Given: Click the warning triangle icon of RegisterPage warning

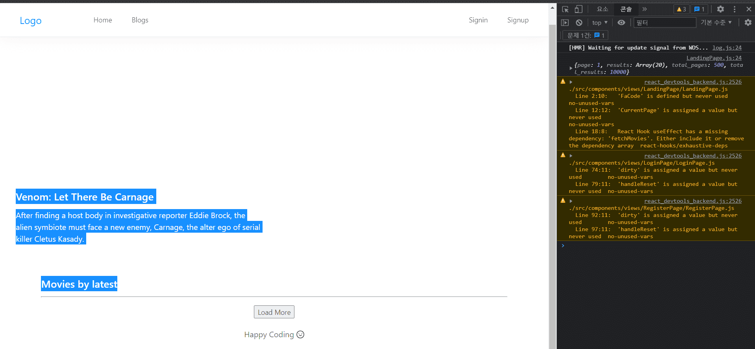Looking at the screenshot, I should click(x=563, y=200).
